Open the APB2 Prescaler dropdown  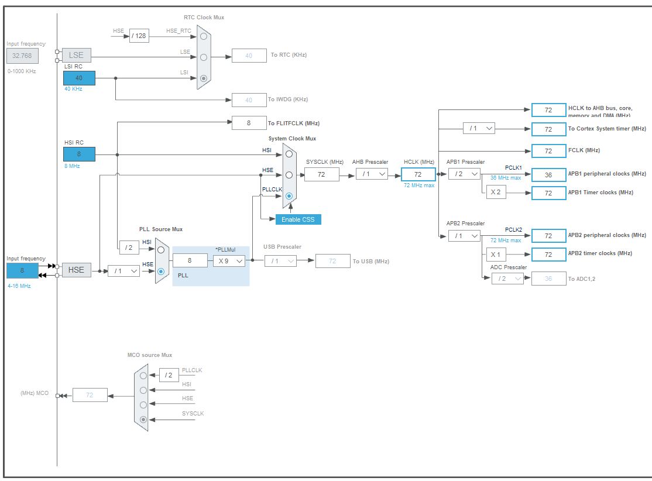(465, 236)
